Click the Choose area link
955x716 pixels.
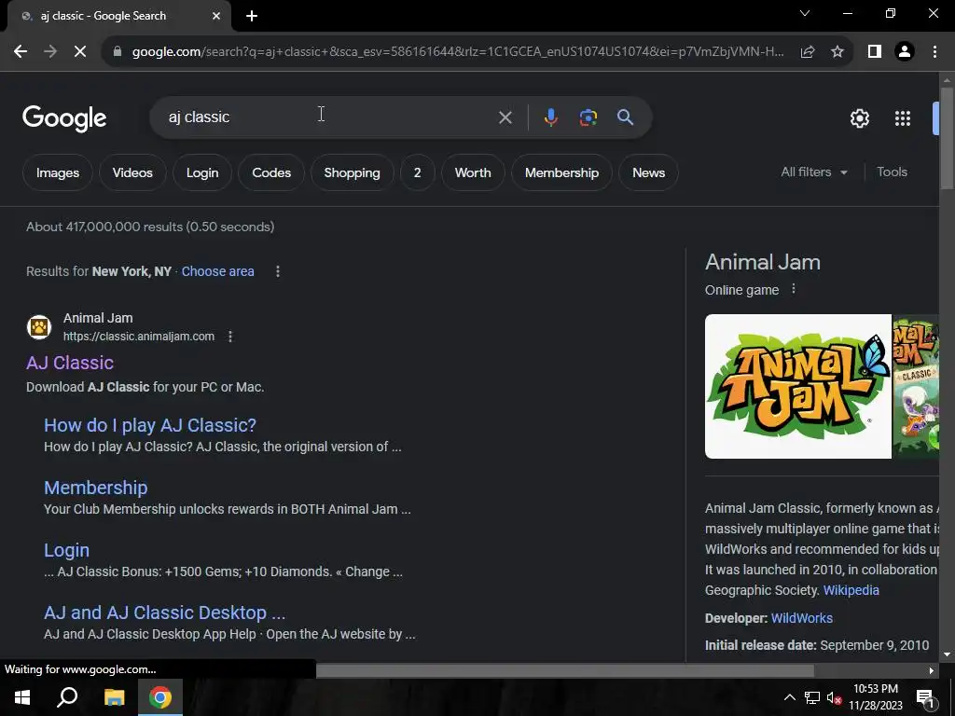(x=217, y=271)
